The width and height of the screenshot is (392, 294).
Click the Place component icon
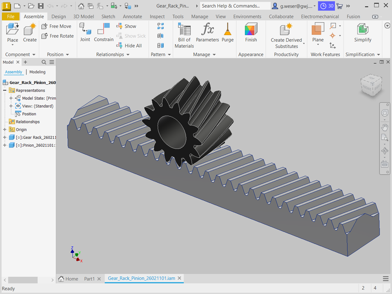[x=13, y=30]
